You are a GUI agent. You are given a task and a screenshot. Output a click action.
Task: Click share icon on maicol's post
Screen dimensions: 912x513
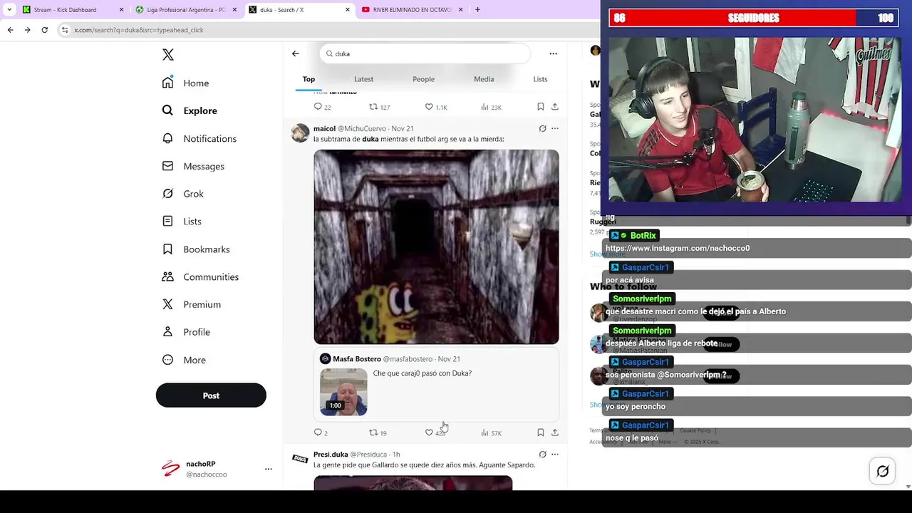tap(555, 432)
